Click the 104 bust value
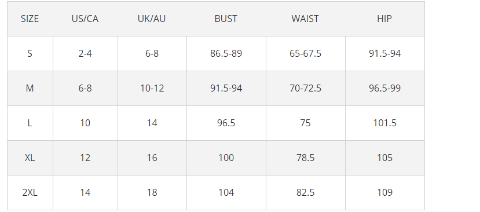The height and width of the screenshot is (212, 480). coord(226,193)
